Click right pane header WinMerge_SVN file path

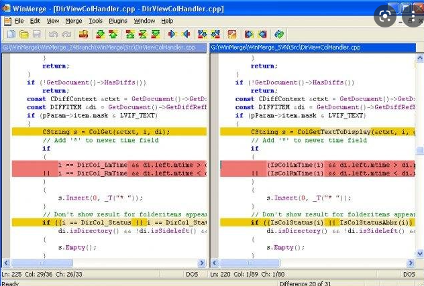(x=313, y=48)
